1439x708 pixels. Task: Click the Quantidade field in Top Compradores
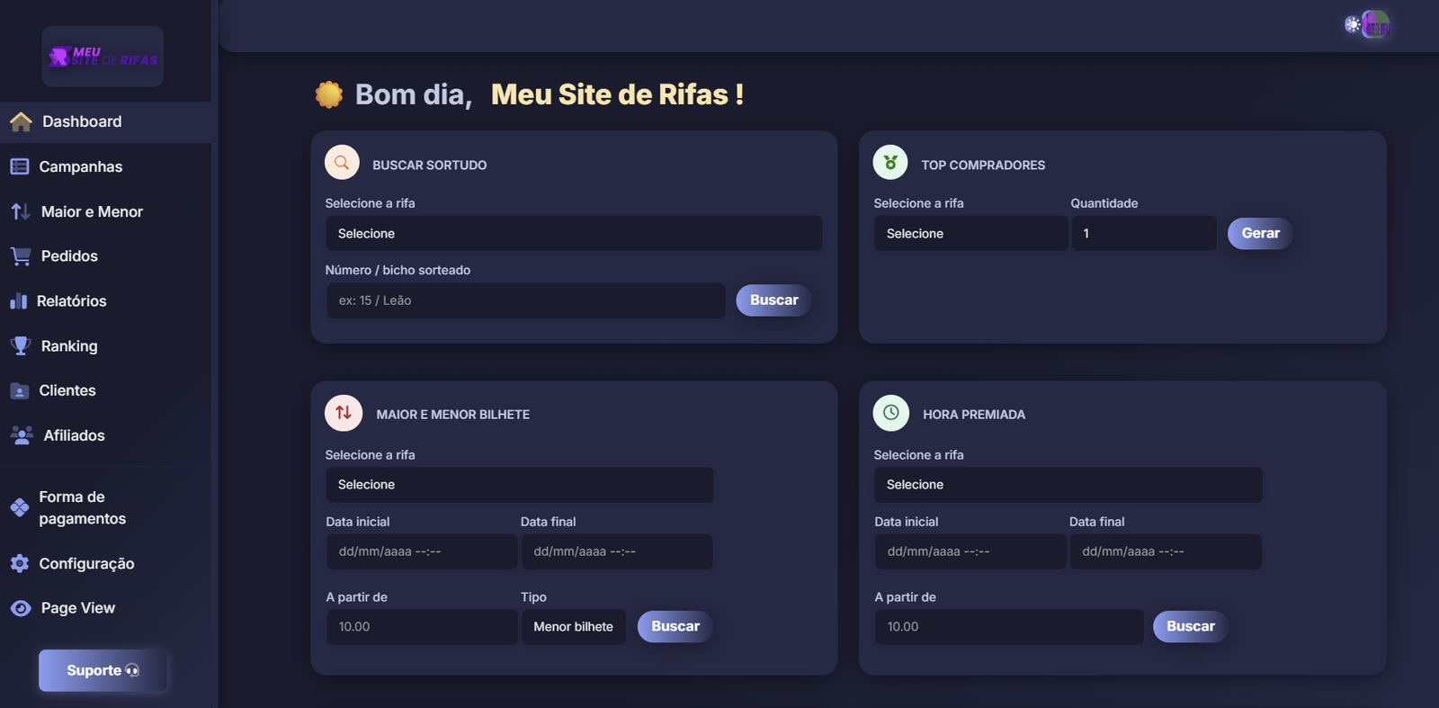click(x=1144, y=233)
